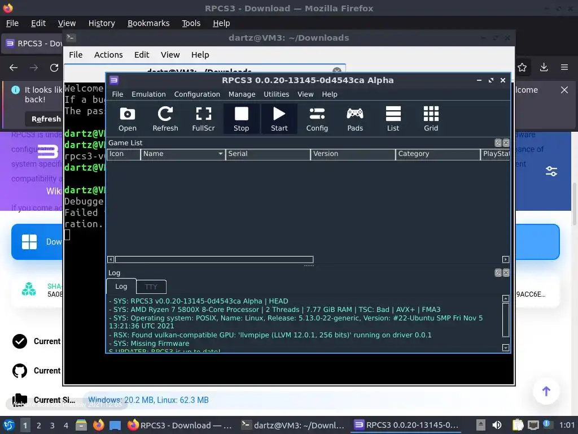The width and height of the screenshot is (578, 434).
Task: Close the Log dock panel
Action: point(506,273)
